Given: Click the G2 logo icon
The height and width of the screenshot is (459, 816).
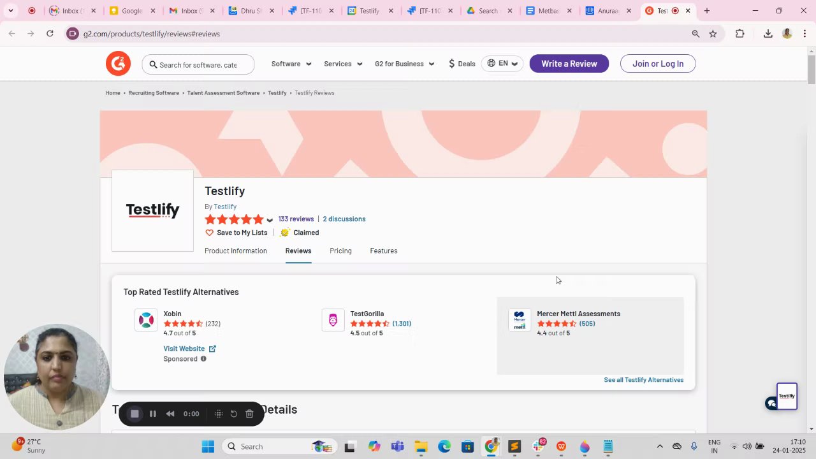Looking at the screenshot, I should (118, 63).
